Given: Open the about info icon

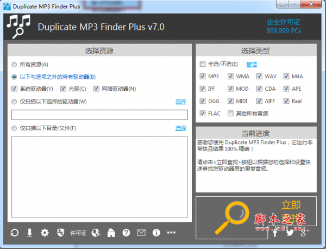Looking at the screenshot, I should pyautogui.click(x=156, y=233).
